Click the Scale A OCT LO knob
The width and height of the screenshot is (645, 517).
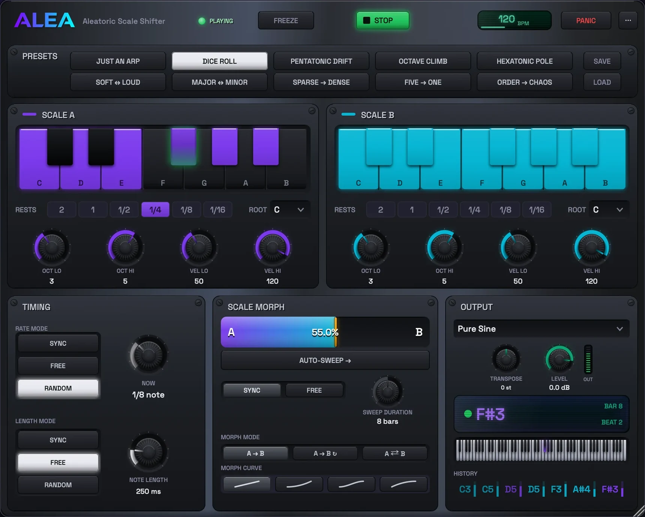tap(52, 247)
